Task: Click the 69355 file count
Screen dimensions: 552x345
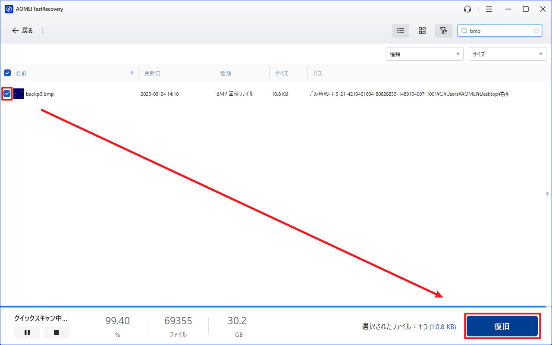Action: click(178, 321)
